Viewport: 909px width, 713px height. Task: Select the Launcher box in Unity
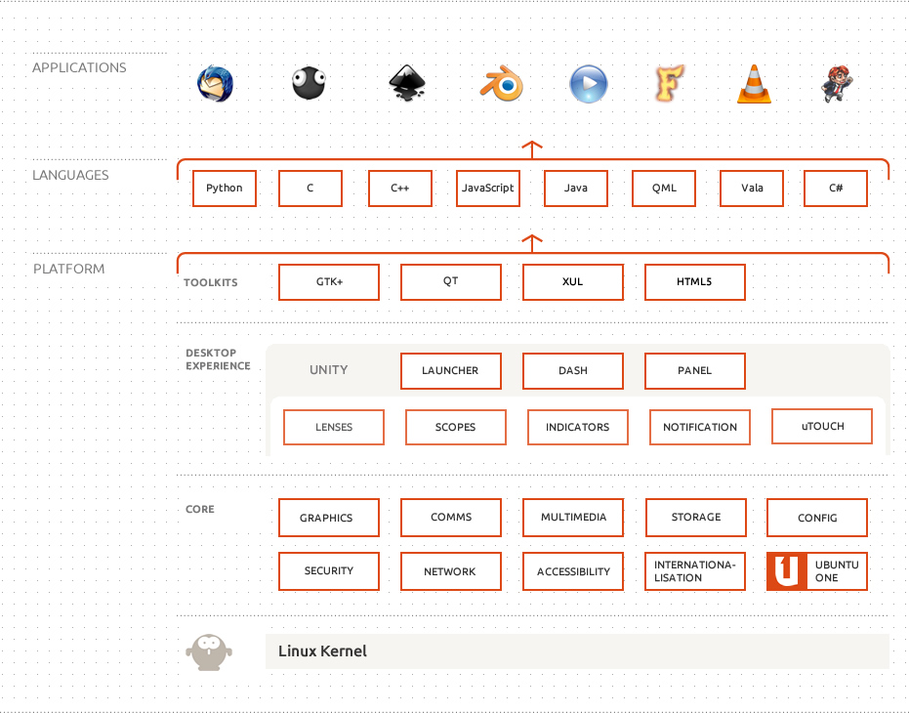tap(450, 371)
